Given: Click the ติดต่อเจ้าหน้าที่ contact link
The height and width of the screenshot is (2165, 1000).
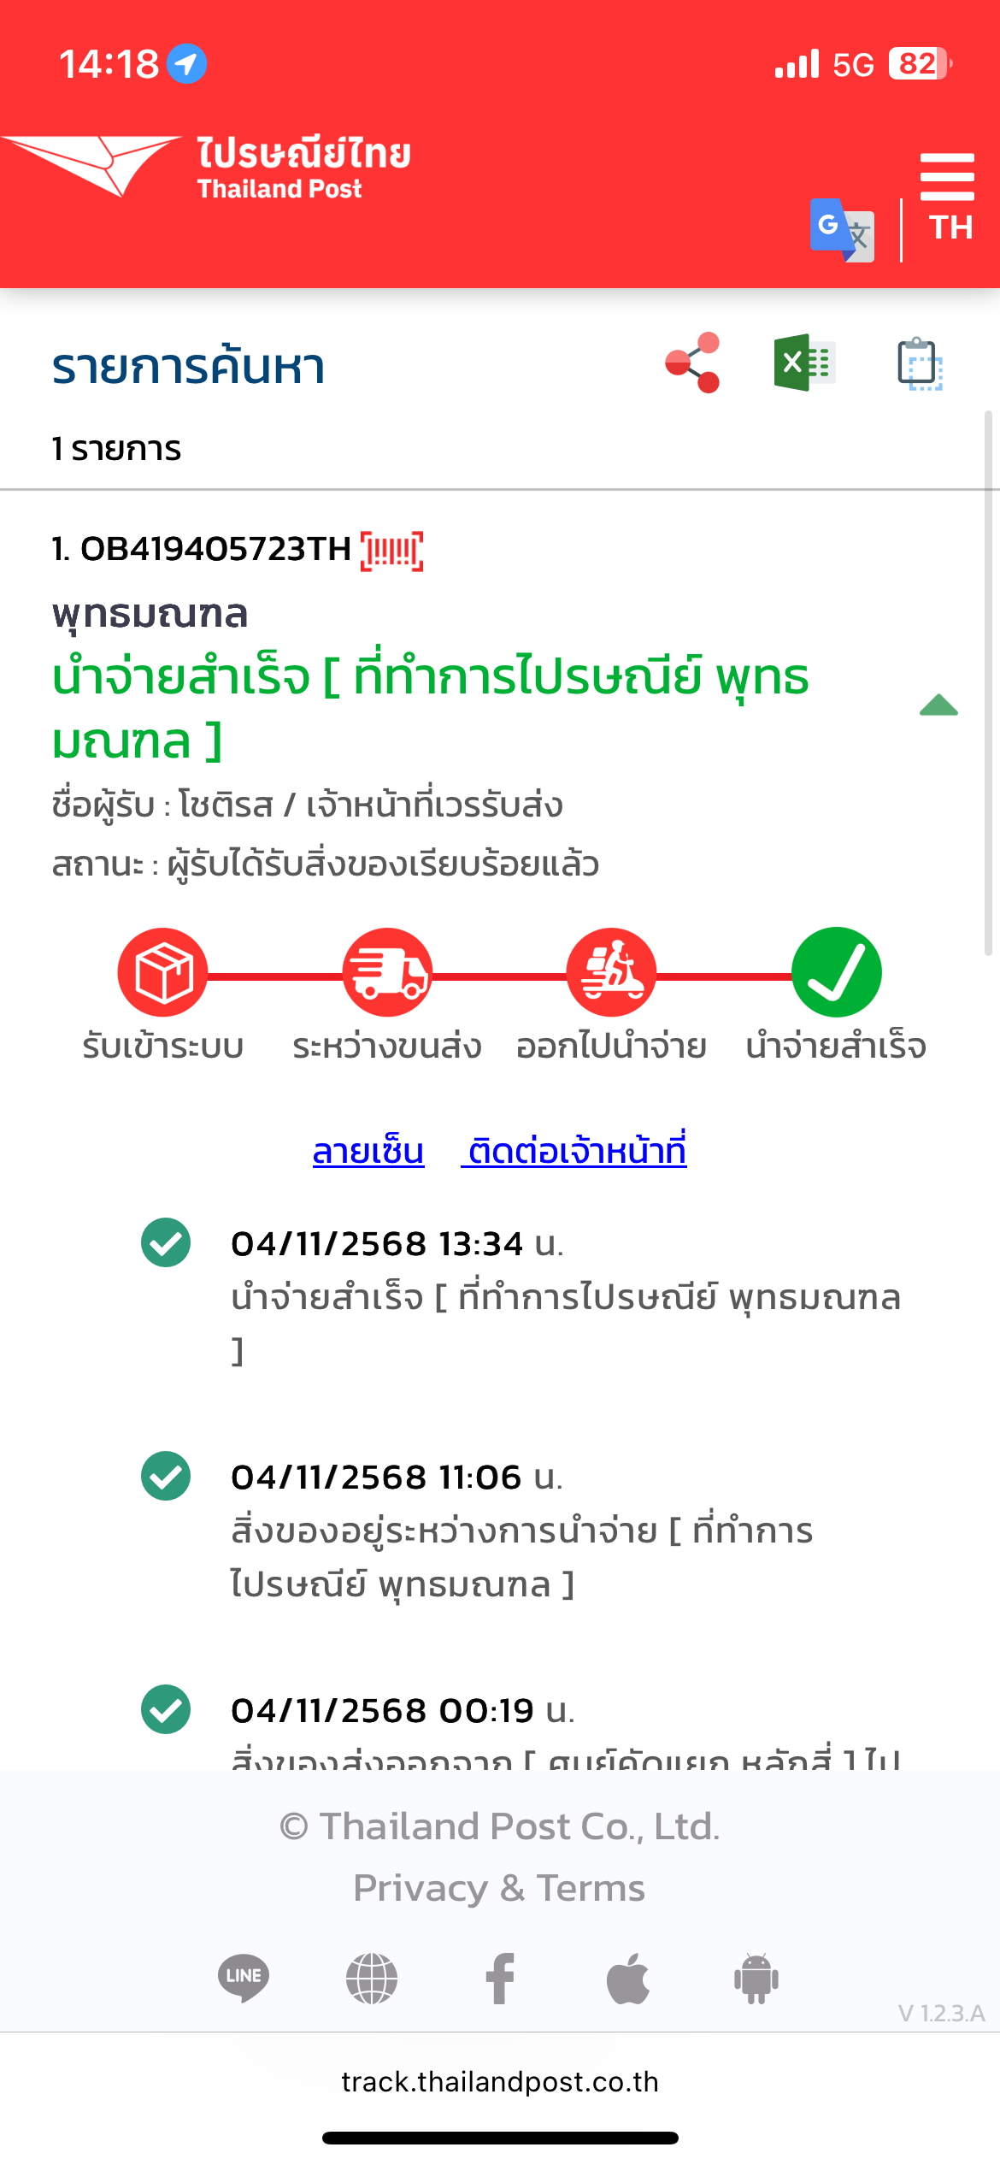Looking at the screenshot, I should pyautogui.click(x=576, y=1151).
